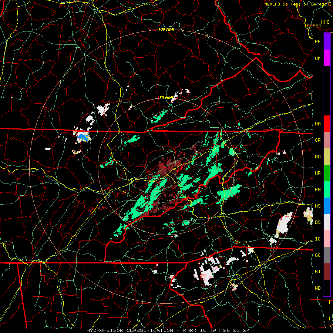Click the magenta UK legend swatch
Viewport: 333px width, 333px height.
(327, 58)
